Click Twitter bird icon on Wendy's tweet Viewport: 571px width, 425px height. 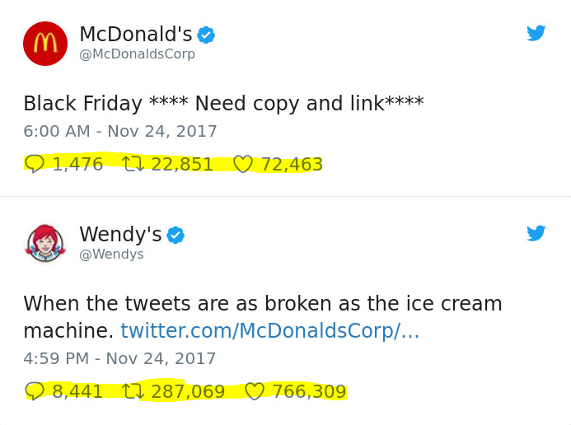click(536, 234)
